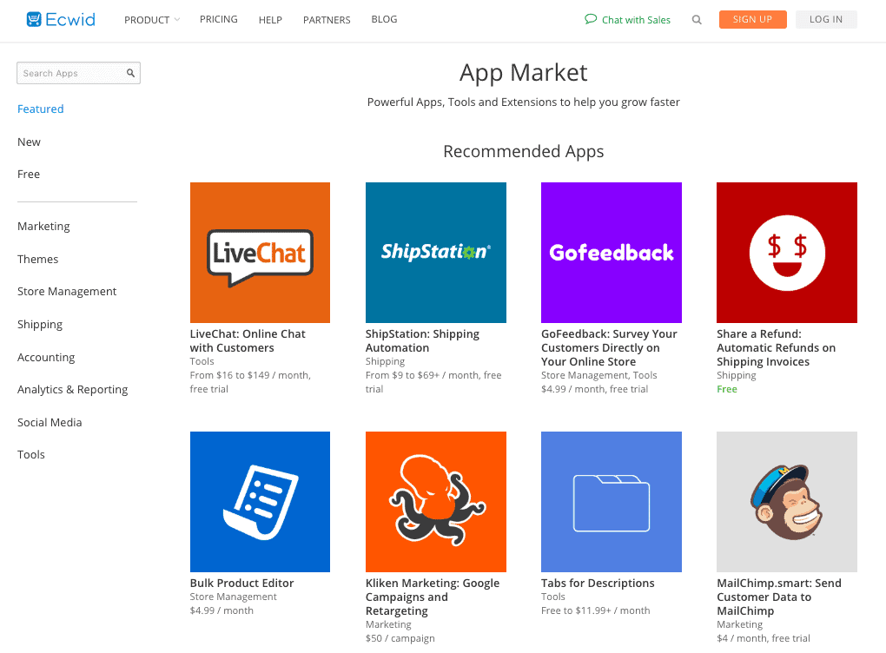The width and height of the screenshot is (886, 653).
Task: Focus the Search Apps input field
Action: coord(78,73)
